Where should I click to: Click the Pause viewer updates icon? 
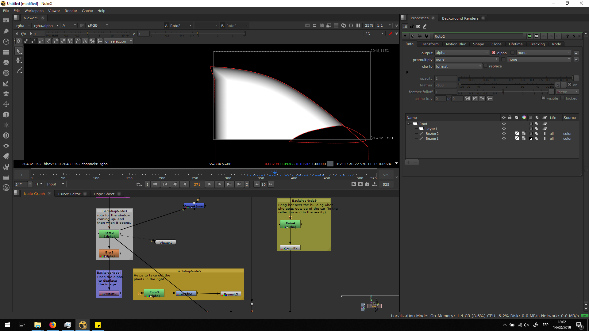click(x=358, y=25)
